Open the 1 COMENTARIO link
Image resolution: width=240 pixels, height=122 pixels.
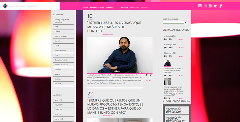click(108, 116)
